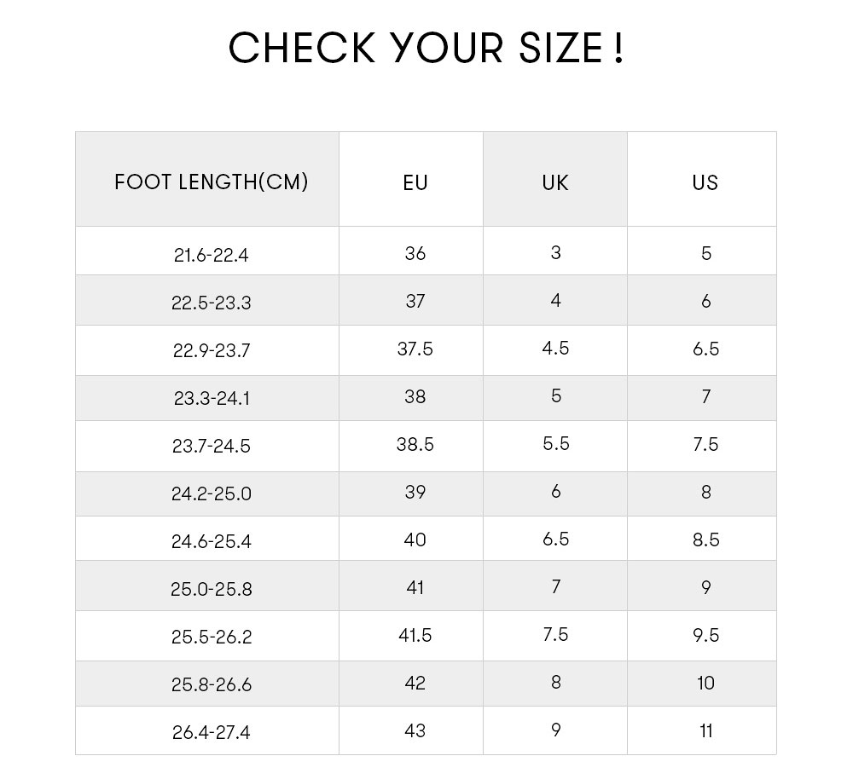Click foot length 24.2-25.0 cell
This screenshot has height=779, width=853.
[211, 493]
